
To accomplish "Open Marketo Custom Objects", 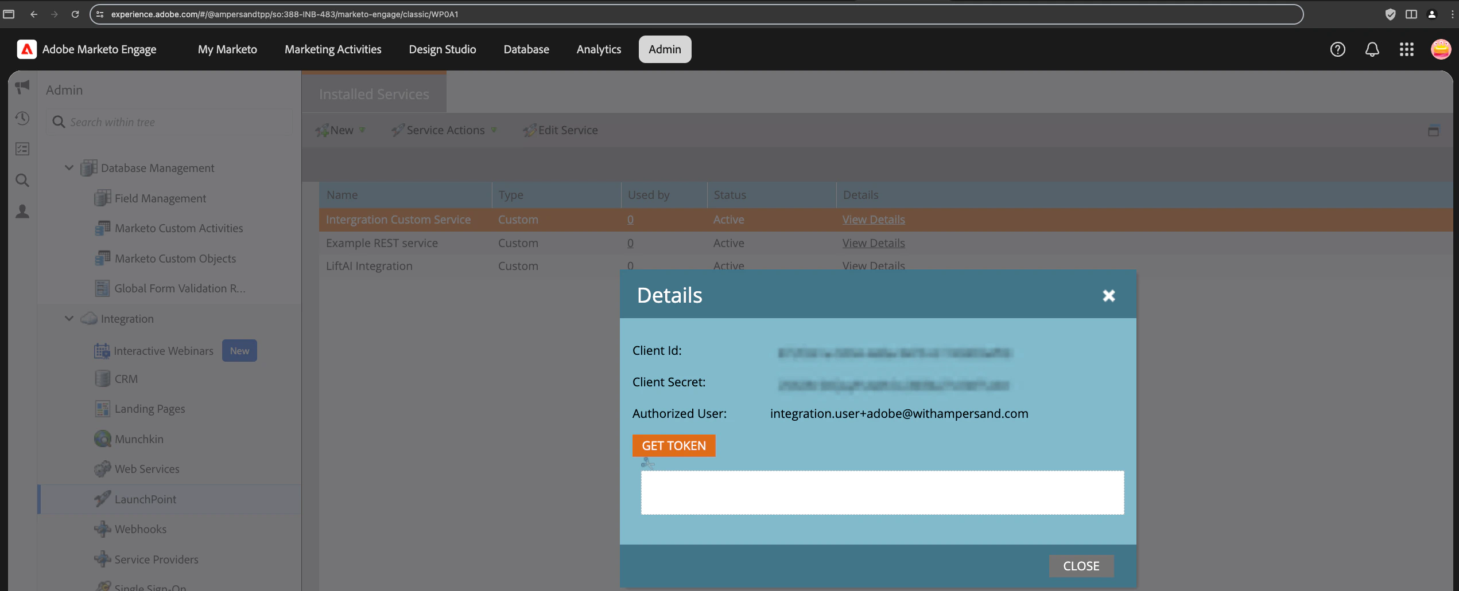I will [165, 259].
